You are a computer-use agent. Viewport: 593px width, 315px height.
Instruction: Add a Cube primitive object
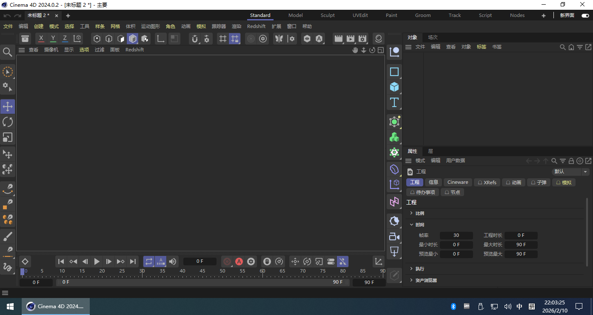394,87
